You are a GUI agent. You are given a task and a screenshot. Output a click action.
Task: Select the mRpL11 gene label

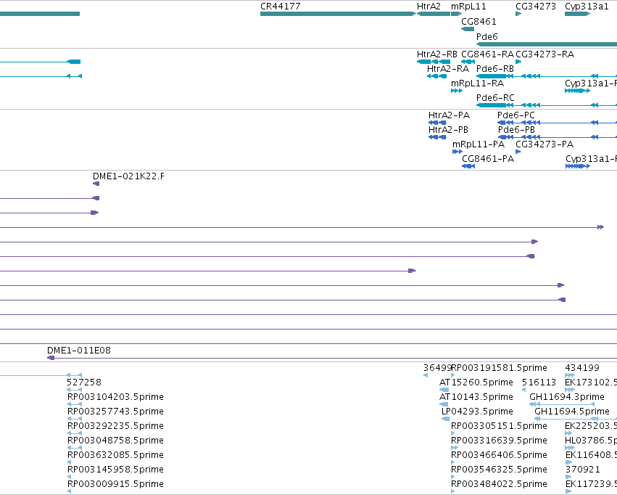coord(468,7)
